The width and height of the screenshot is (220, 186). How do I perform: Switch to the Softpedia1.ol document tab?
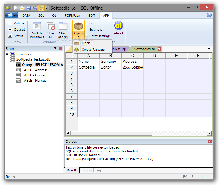[144, 49]
